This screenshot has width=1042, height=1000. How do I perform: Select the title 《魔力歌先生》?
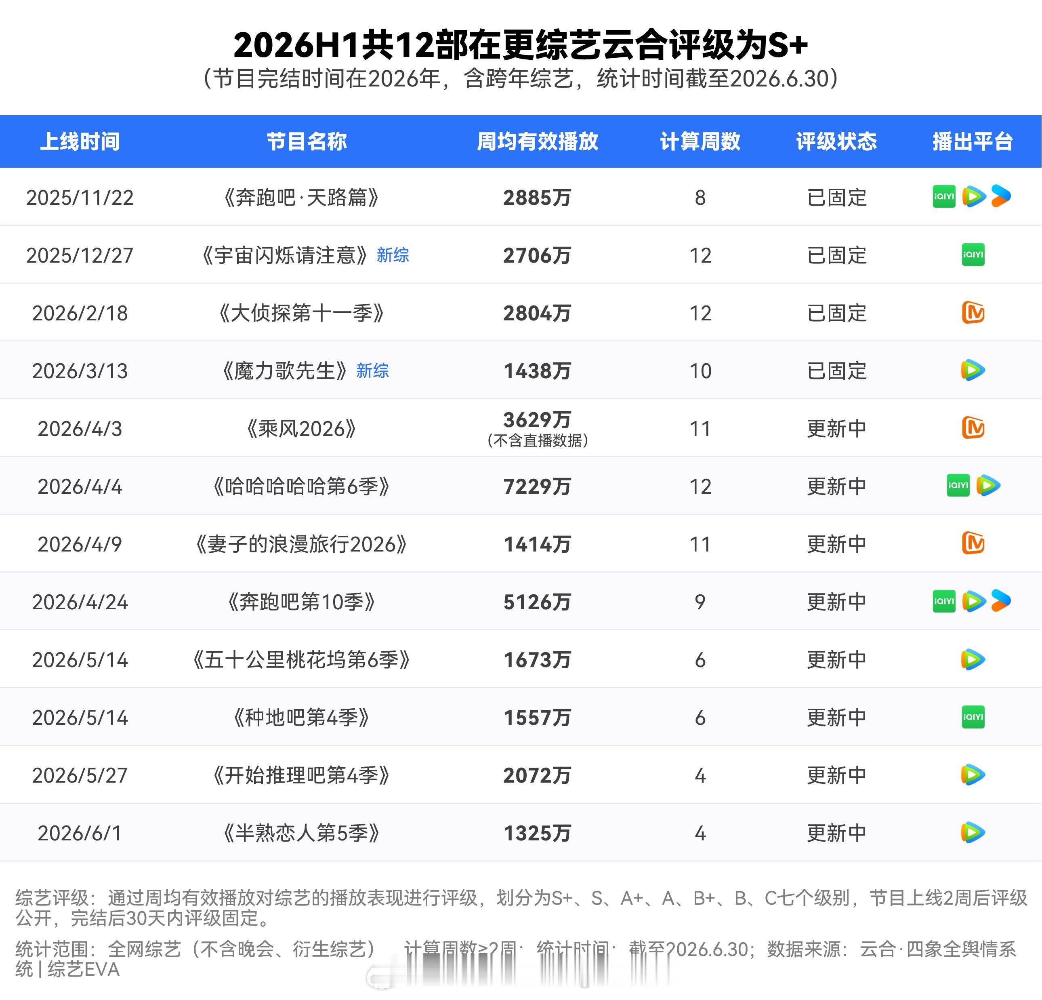click(285, 371)
